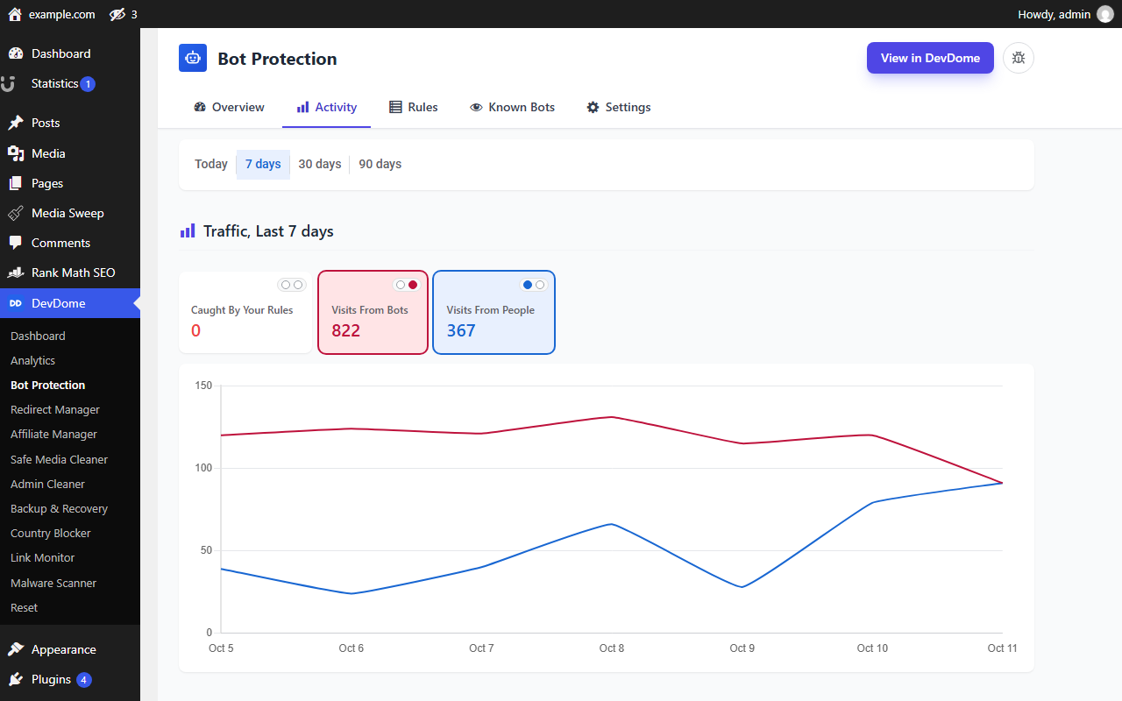Select the 30 days time range
This screenshot has height=701, width=1122.
click(x=320, y=164)
